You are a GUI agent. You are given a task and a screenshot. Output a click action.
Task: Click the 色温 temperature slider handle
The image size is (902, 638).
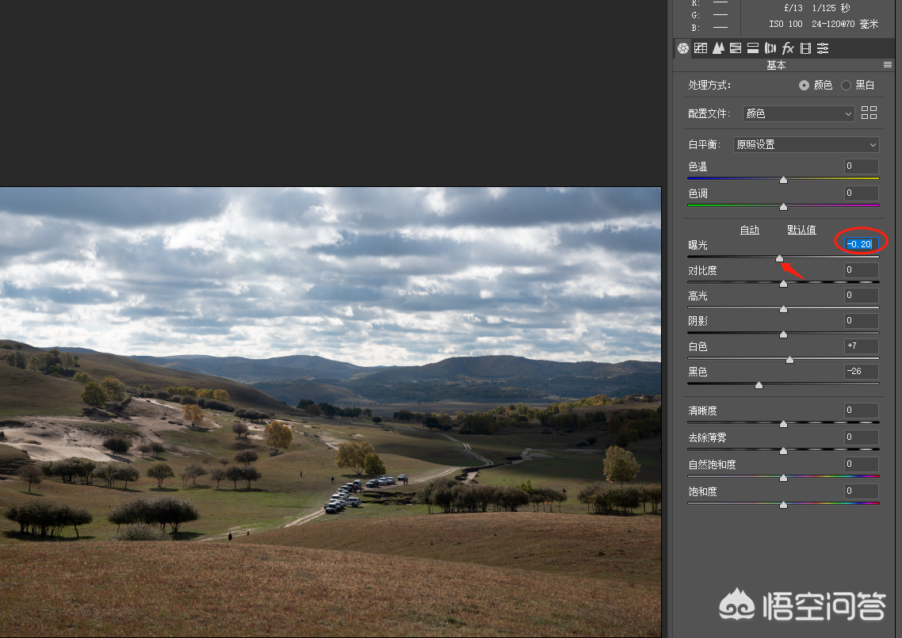(x=783, y=180)
